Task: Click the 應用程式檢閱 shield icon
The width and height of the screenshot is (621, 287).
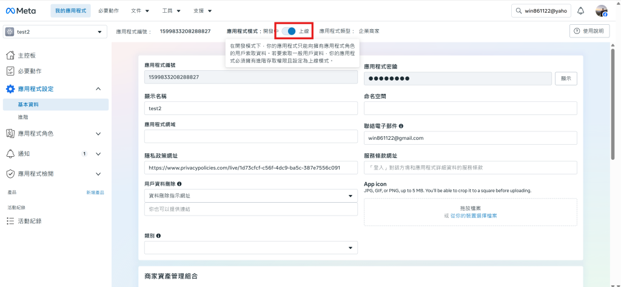Action: (x=10, y=174)
